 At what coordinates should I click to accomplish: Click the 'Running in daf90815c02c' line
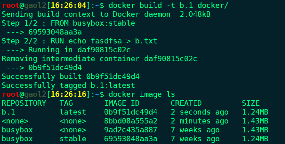[x=79, y=50]
